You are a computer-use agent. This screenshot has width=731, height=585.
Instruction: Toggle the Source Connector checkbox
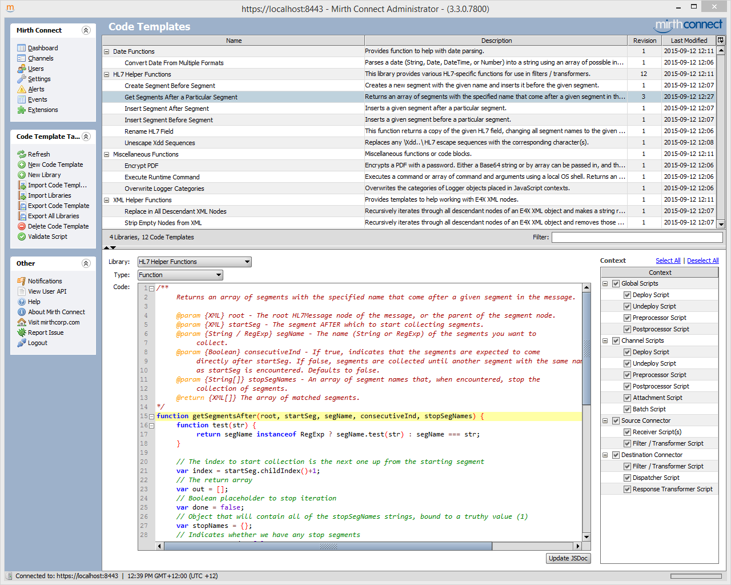[x=616, y=420]
